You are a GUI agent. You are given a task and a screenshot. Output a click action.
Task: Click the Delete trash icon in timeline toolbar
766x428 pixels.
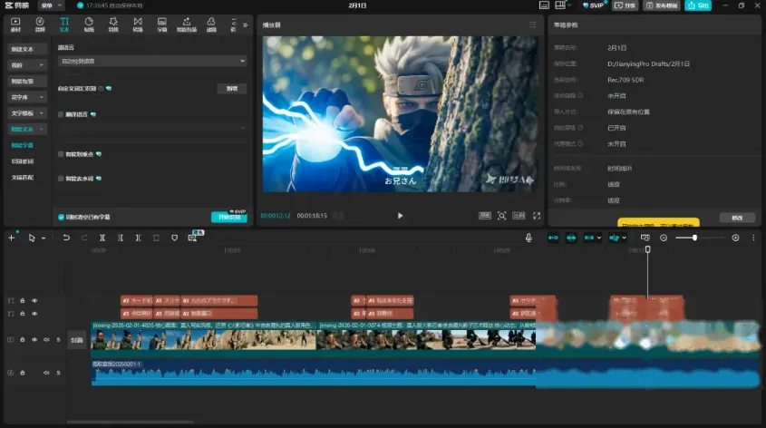[x=156, y=238]
